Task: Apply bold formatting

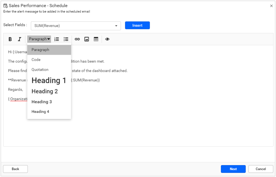Action: pyautogui.click(x=10, y=39)
